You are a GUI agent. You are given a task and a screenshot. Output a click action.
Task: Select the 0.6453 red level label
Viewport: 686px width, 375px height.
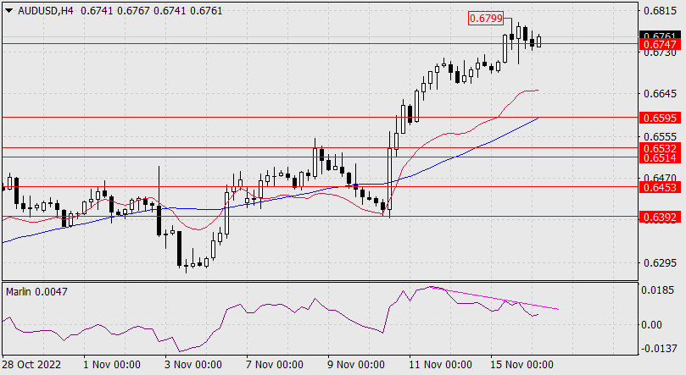pyautogui.click(x=661, y=187)
